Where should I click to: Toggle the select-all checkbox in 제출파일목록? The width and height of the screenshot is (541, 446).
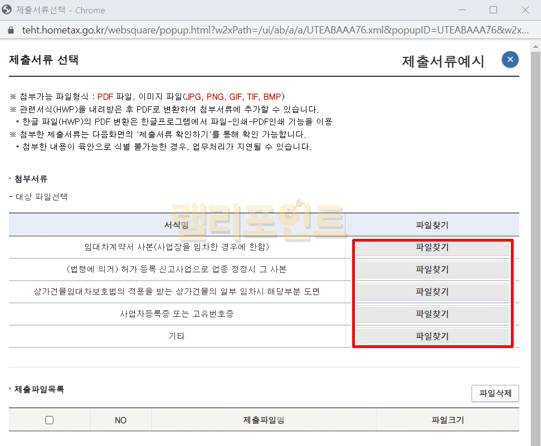coord(49,420)
